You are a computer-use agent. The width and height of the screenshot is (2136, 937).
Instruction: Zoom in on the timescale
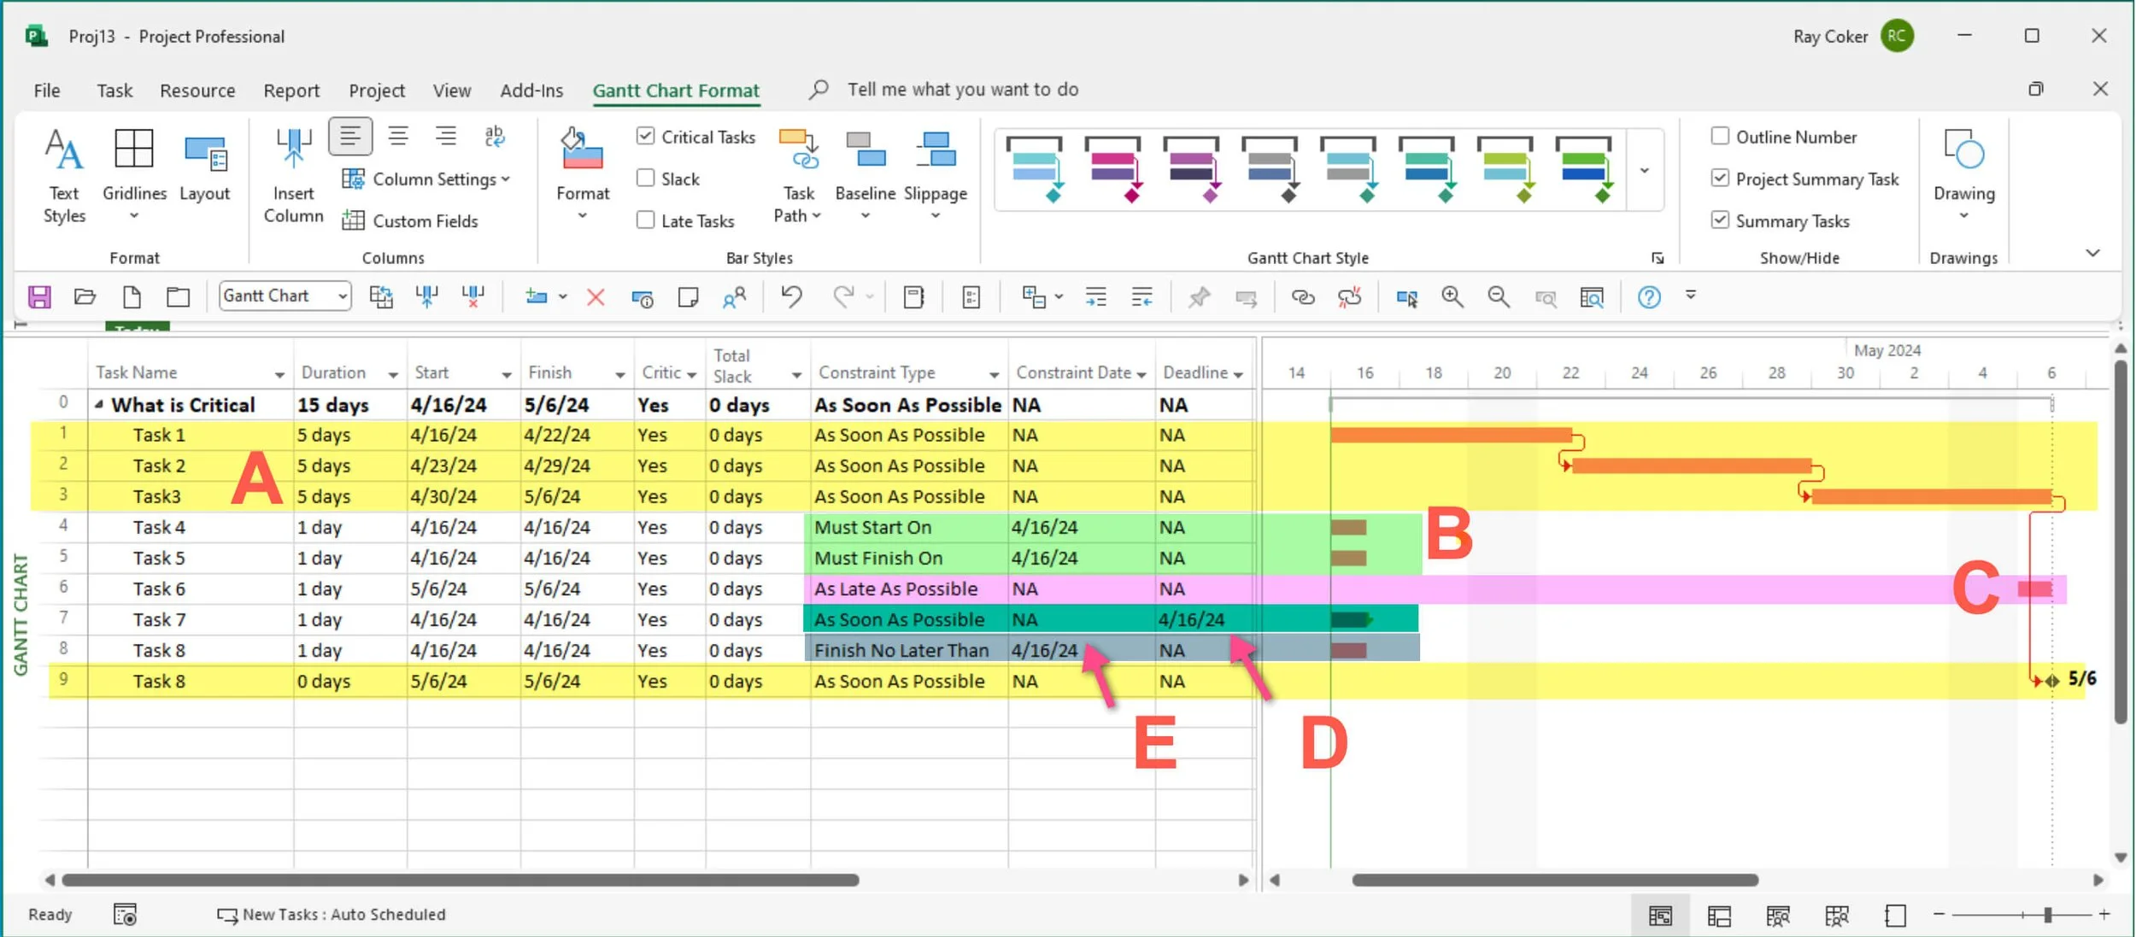(x=1452, y=296)
